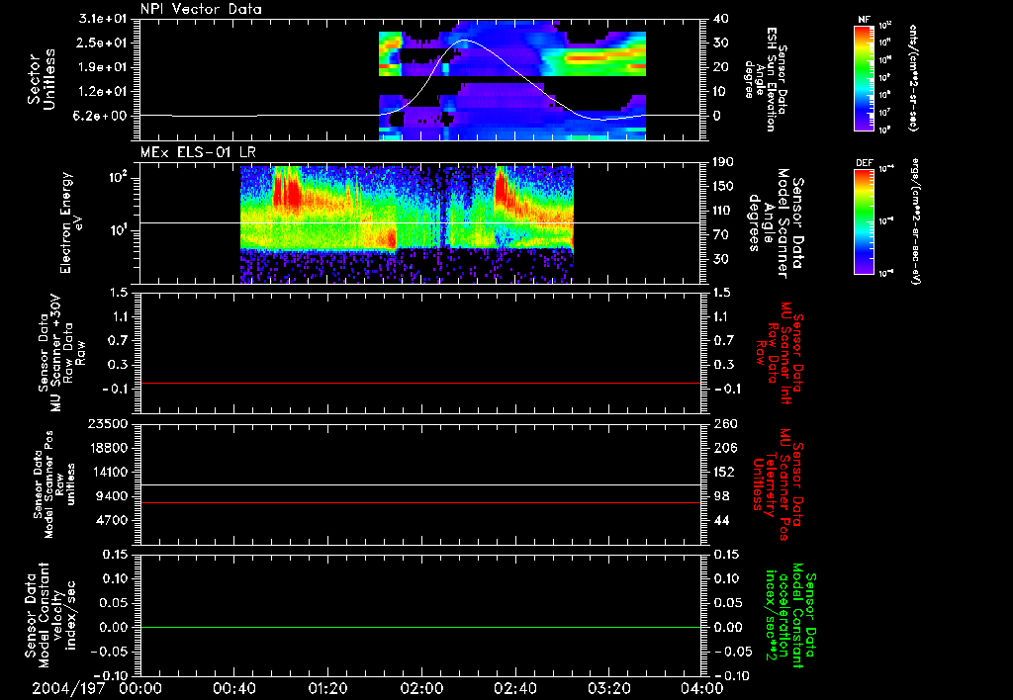Click the 23500 scanner position tick label
The height and width of the screenshot is (700, 1013).
coord(108,423)
